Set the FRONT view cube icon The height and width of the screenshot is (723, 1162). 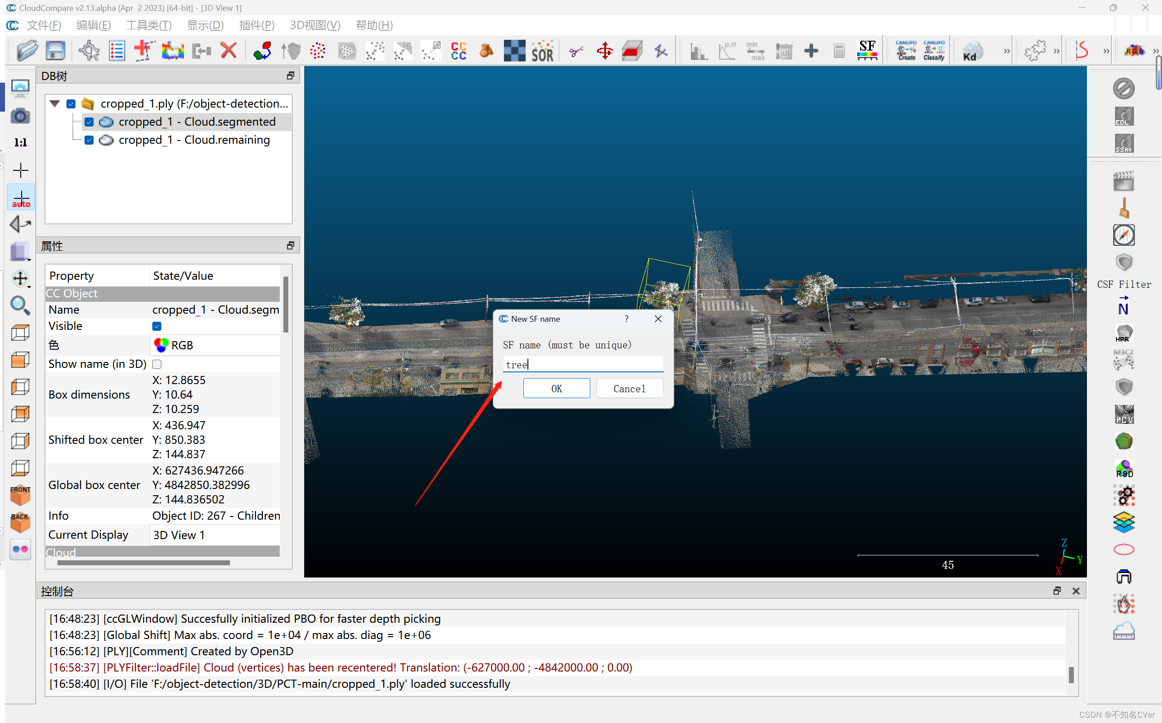coord(20,494)
